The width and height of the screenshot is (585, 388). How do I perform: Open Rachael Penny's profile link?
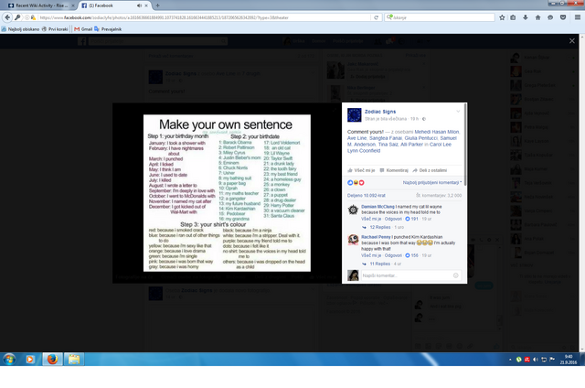(376, 237)
